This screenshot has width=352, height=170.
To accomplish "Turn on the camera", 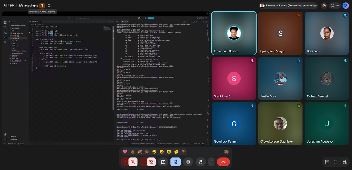I will point(151,162).
